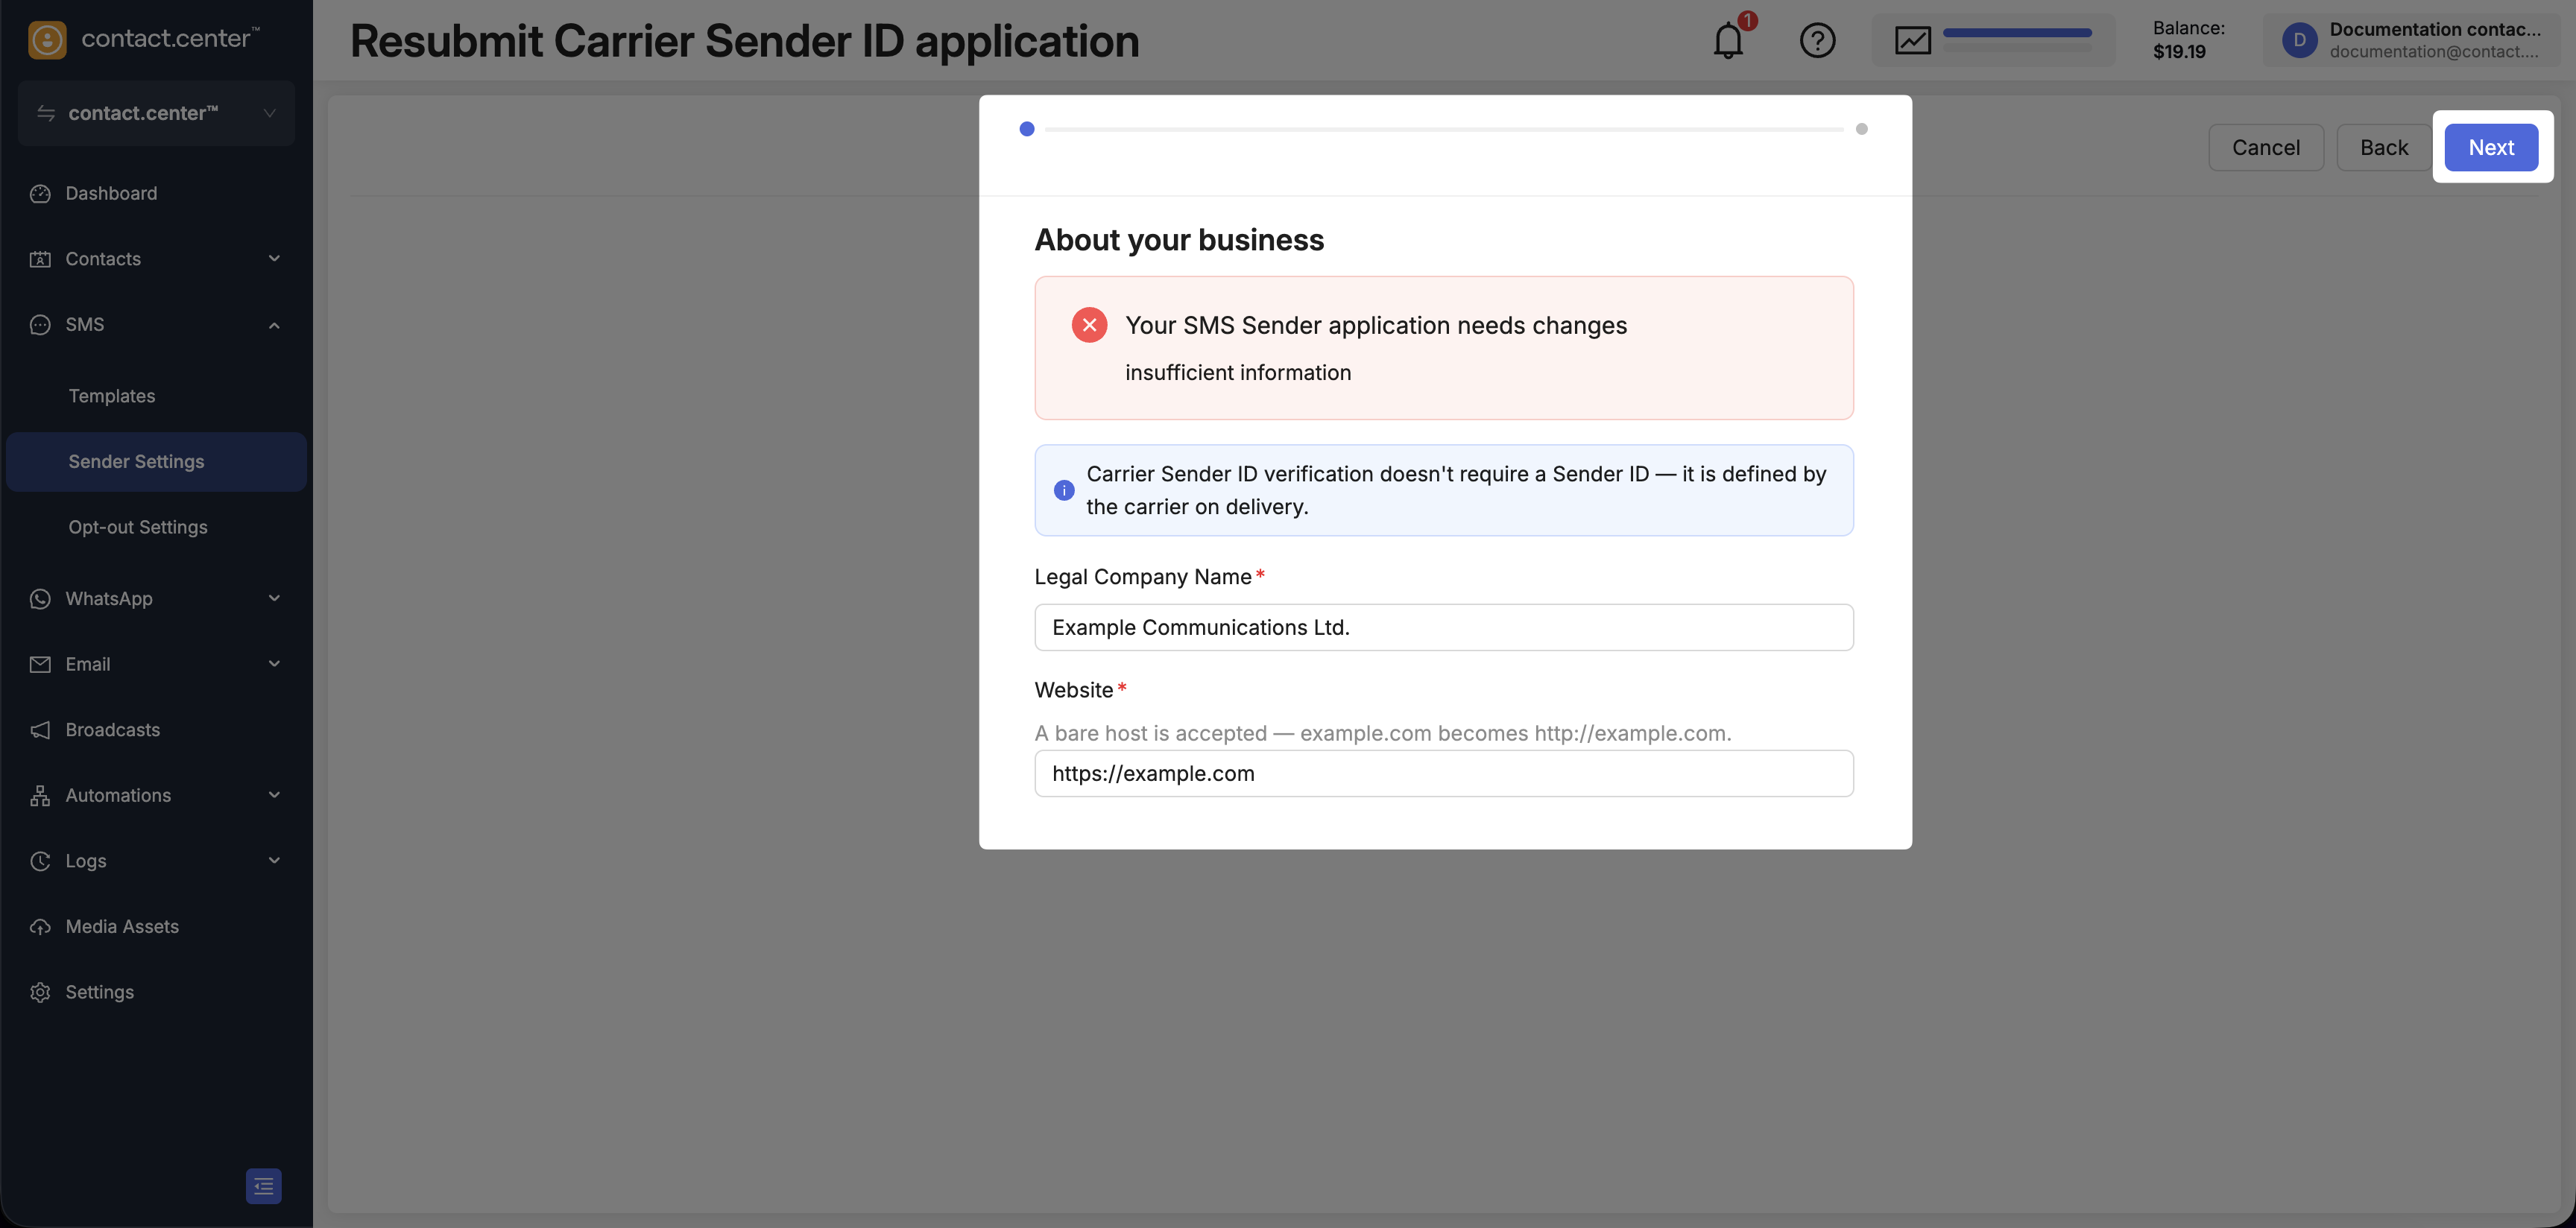Screen dimensions: 2576x1228
Task: Click the red error icon in the alert
Action: tap(1089, 325)
